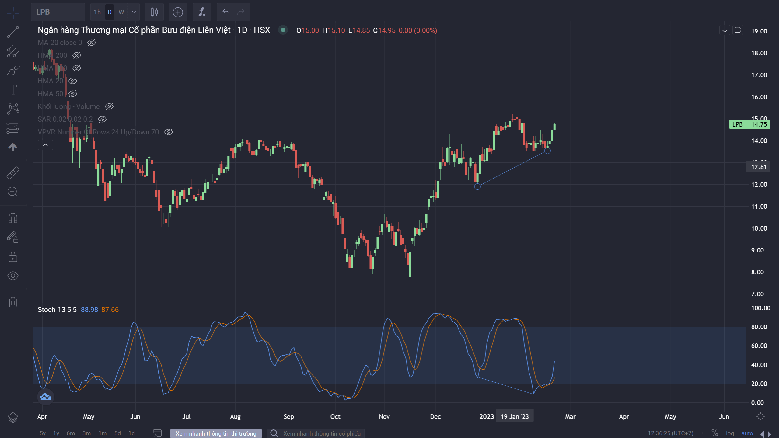Image resolution: width=779 pixels, height=438 pixels.
Task: Set range to 5d
Action: click(117, 433)
